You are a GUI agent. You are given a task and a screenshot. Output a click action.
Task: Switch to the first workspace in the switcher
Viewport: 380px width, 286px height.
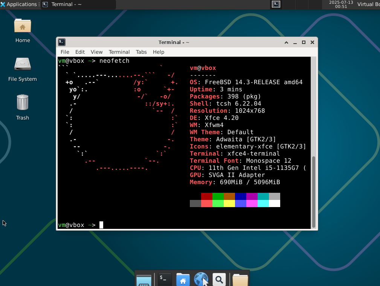coord(276,5)
